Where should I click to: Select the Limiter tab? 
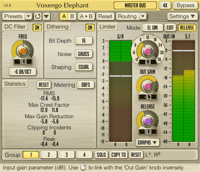[x=107, y=27]
